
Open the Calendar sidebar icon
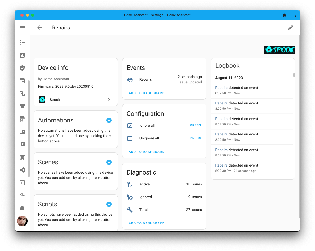click(x=22, y=81)
